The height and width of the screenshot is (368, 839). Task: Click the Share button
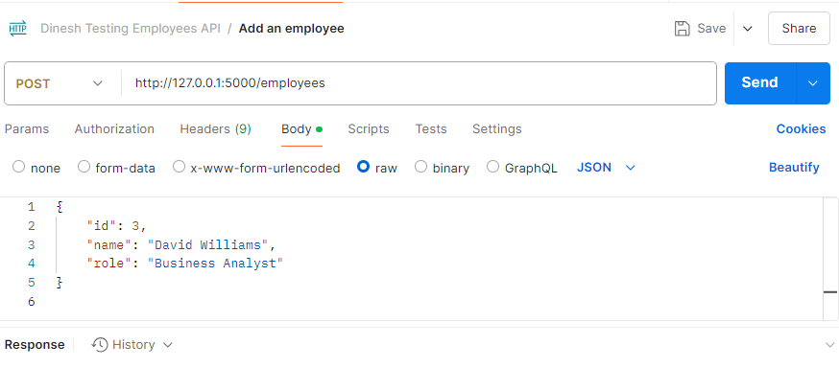[799, 29]
